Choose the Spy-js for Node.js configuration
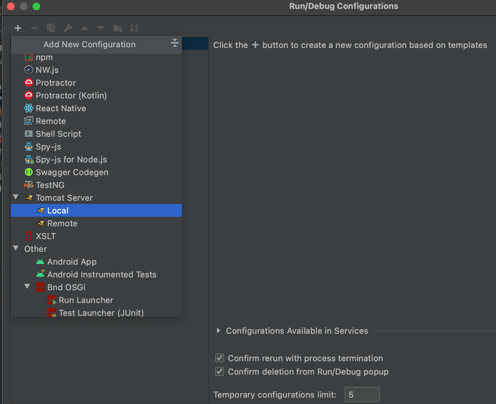Screen dimensions: 496x404 point(96,159)
